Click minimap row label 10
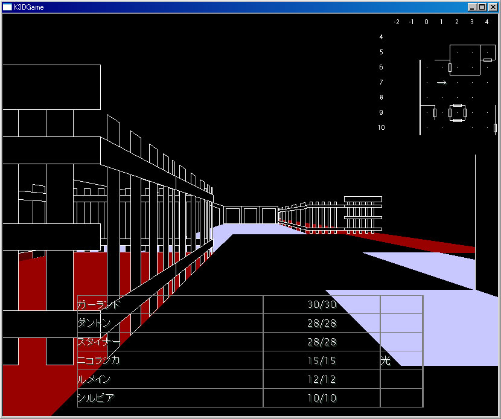Viewport: 501px width, 419px height. click(381, 127)
